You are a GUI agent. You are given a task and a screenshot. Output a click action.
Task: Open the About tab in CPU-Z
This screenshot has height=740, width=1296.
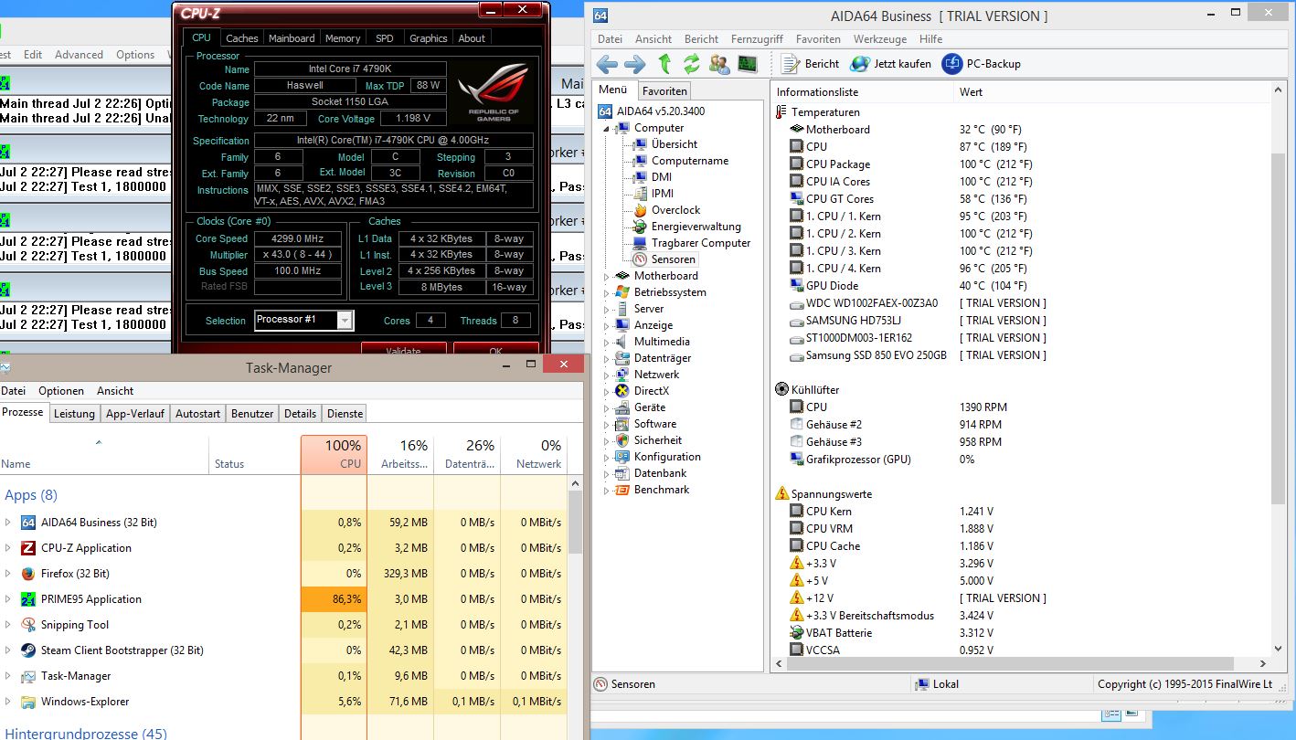click(x=472, y=38)
